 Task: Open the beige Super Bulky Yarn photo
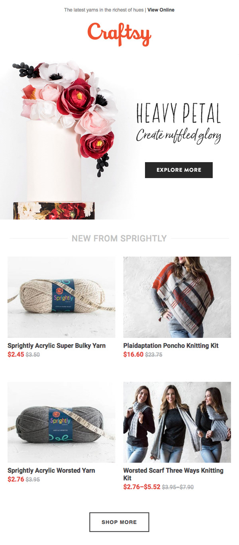coord(61,297)
